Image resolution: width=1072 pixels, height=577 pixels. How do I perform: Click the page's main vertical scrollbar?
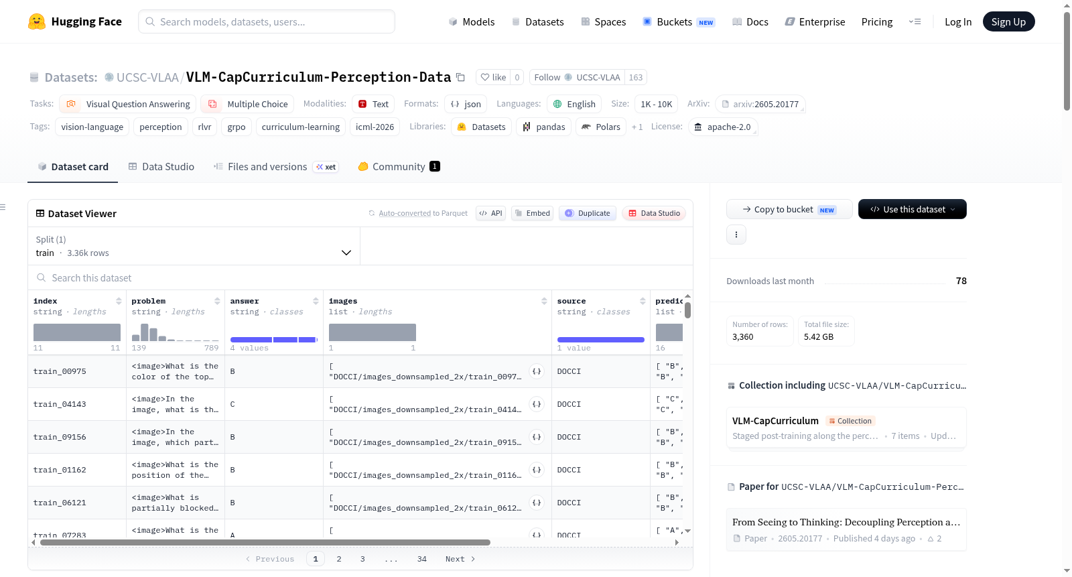pos(1067,60)
